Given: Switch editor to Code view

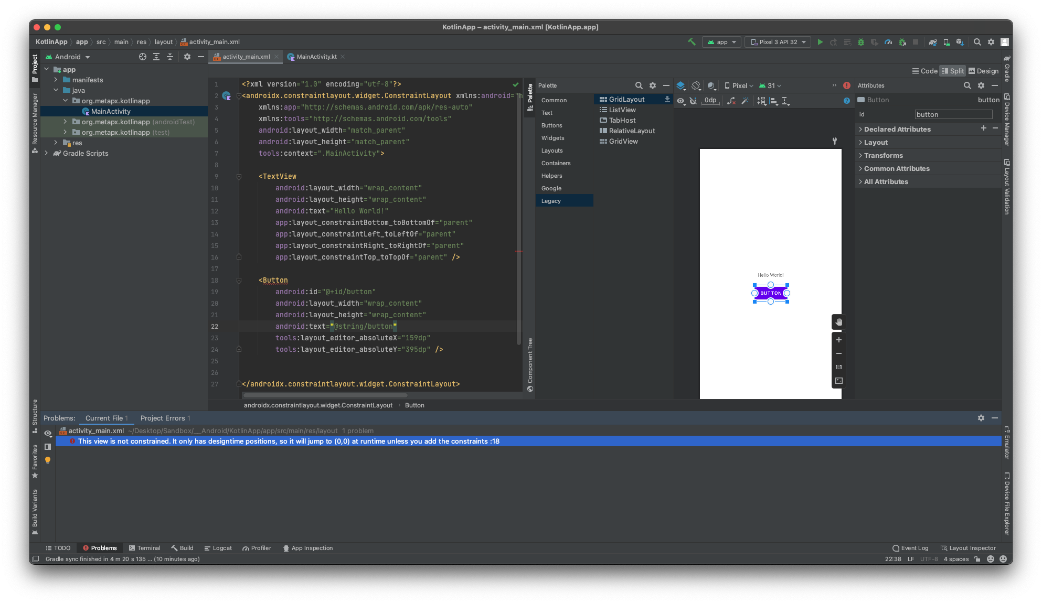Looking at the screenshot, I should coord(924,71).
